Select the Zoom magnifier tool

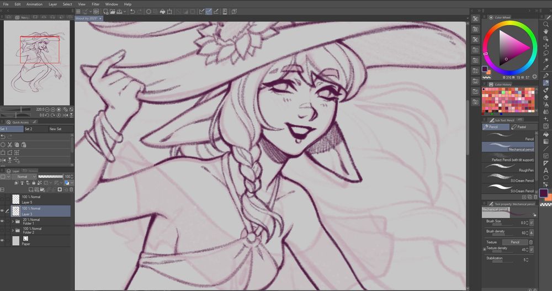[x=546, y=24]
